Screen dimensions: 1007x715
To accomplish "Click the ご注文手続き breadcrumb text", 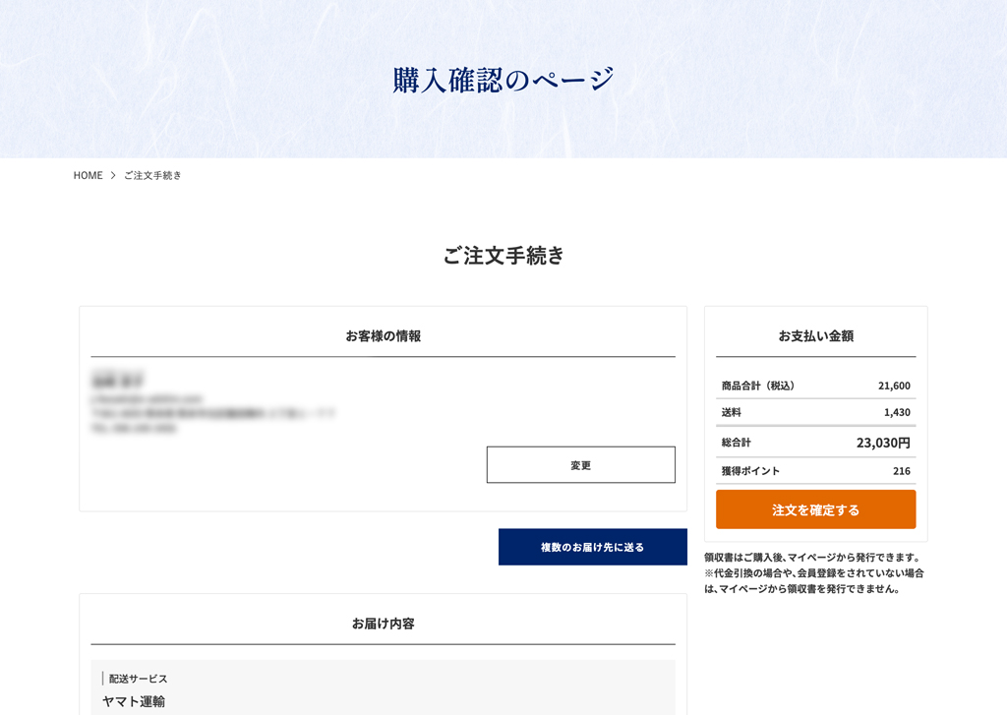I will click(152, 175).
